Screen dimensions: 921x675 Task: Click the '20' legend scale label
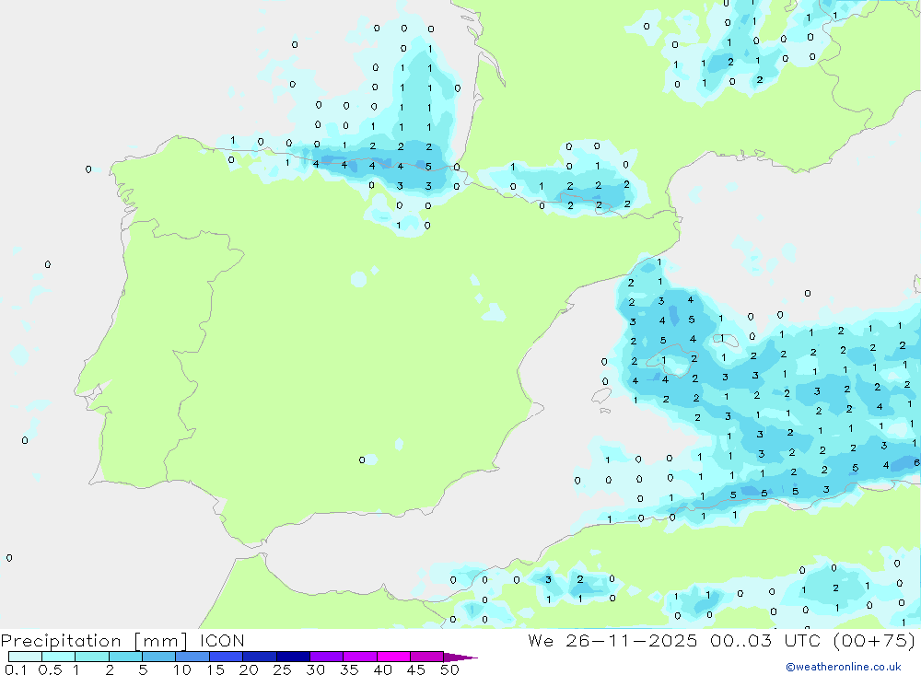pyautogui.click(x=249, y=669)
